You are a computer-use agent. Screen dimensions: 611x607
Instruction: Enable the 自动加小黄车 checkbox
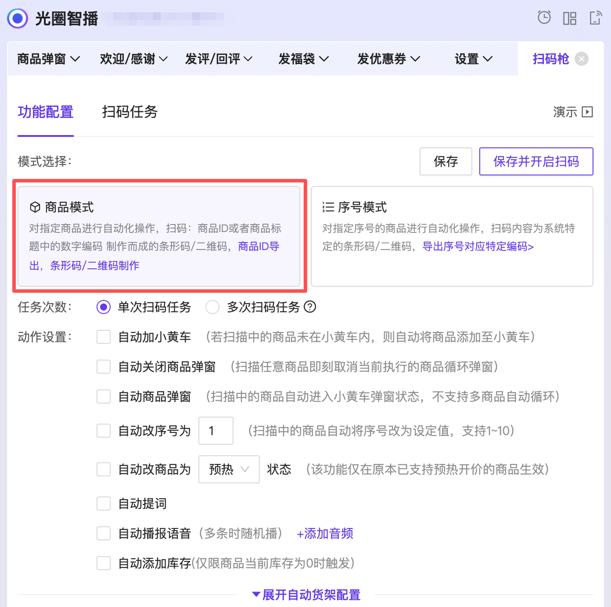pos(104,337)
